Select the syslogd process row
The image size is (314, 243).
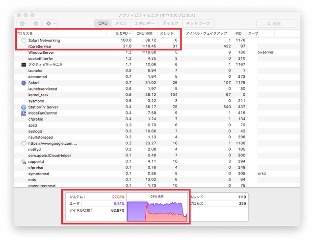[x=157, y=131]
